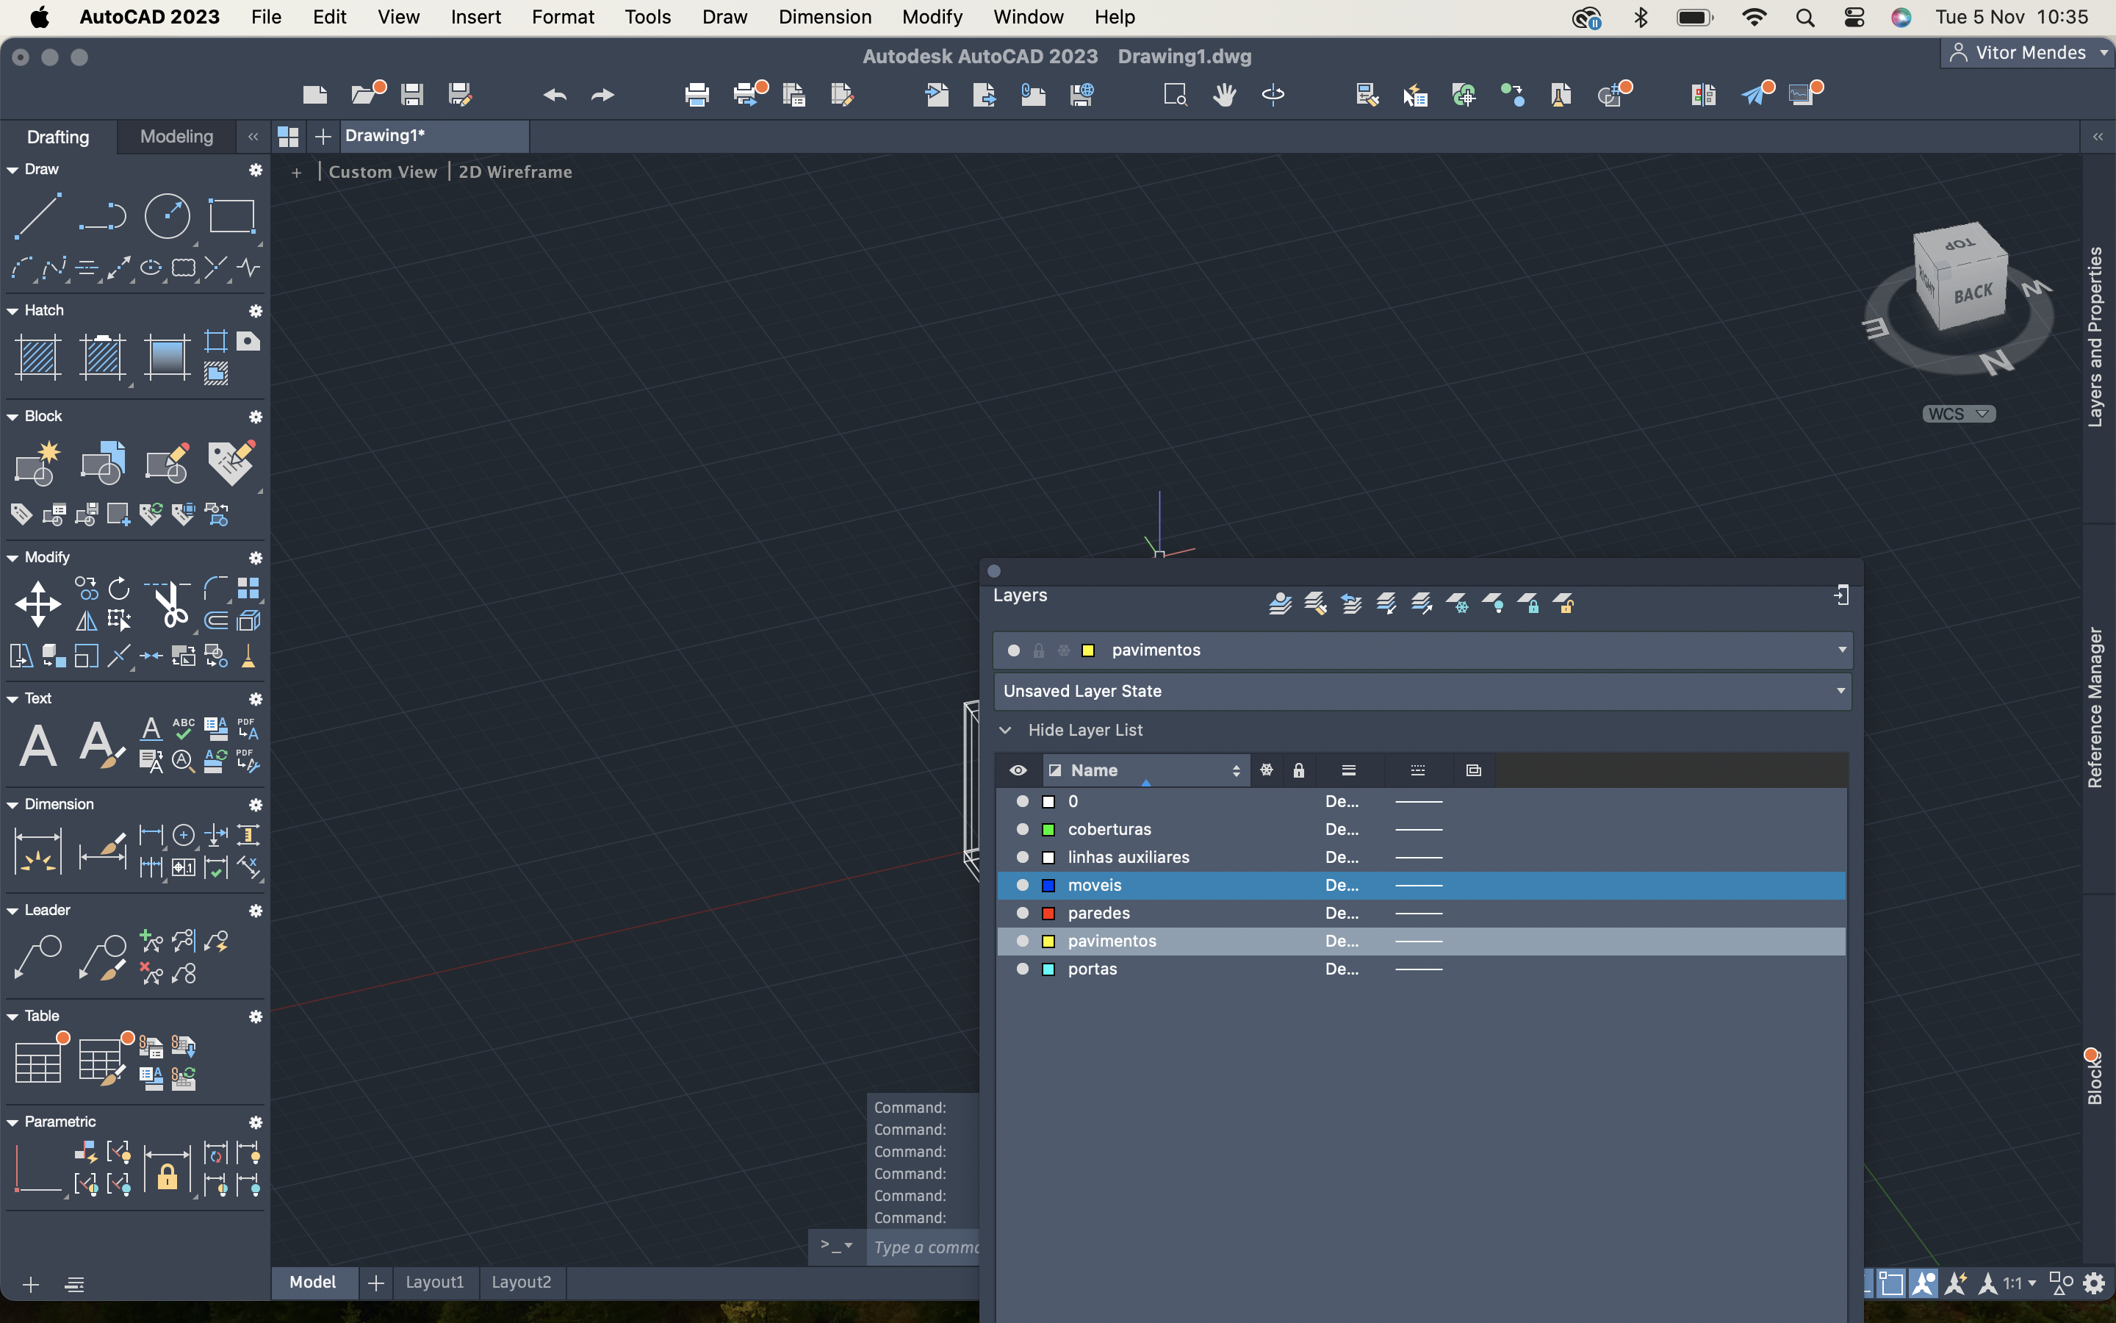Viewport: 2116px width, 1323px height.
Task: Select the Rotate tool in Modify
Action: click(119, 587)
